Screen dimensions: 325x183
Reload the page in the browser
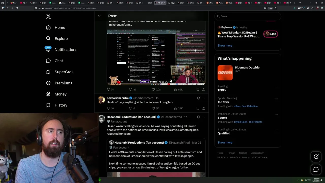pyautogui.click(x=17, y=8)
